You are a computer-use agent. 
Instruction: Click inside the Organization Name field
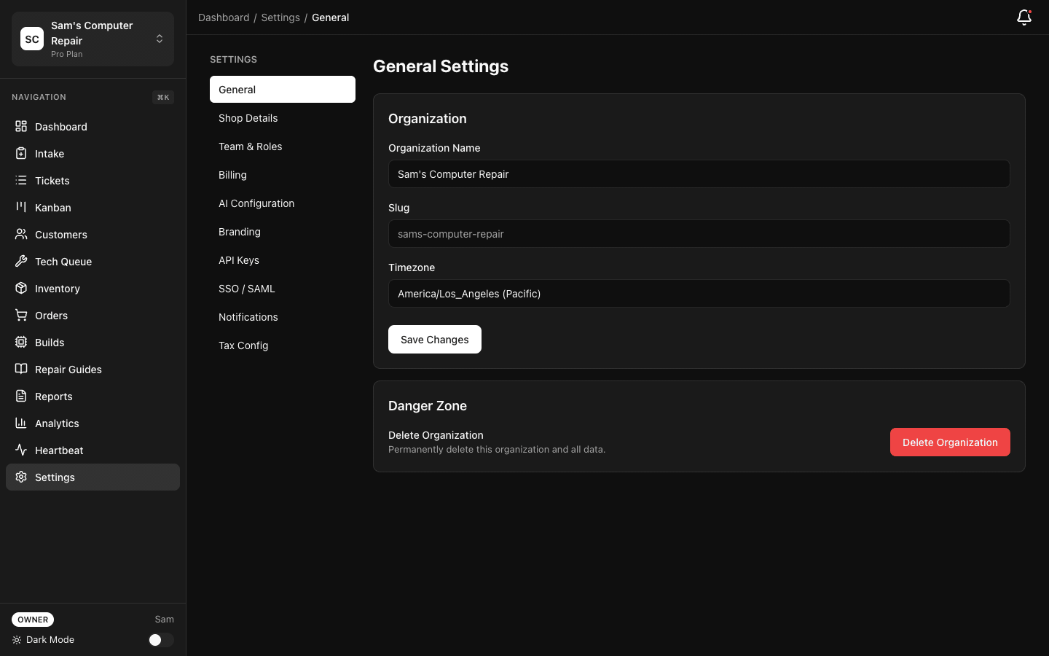[x=699, y=173]
